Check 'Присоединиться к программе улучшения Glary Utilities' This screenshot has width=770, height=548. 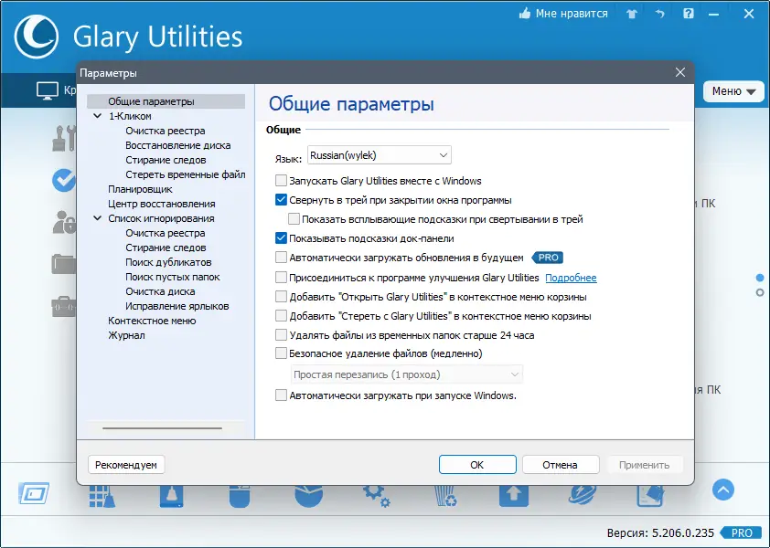pyautogui.click(x=281, y=278)
